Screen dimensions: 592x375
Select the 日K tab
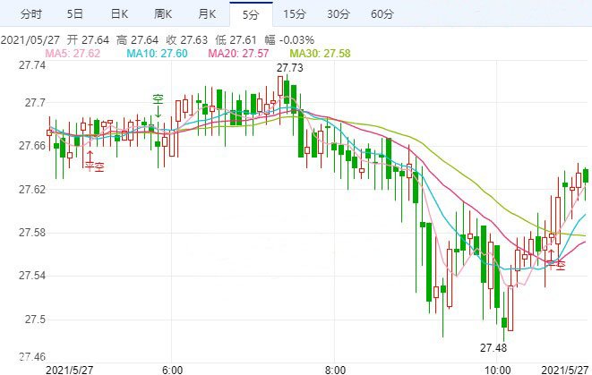118,14
